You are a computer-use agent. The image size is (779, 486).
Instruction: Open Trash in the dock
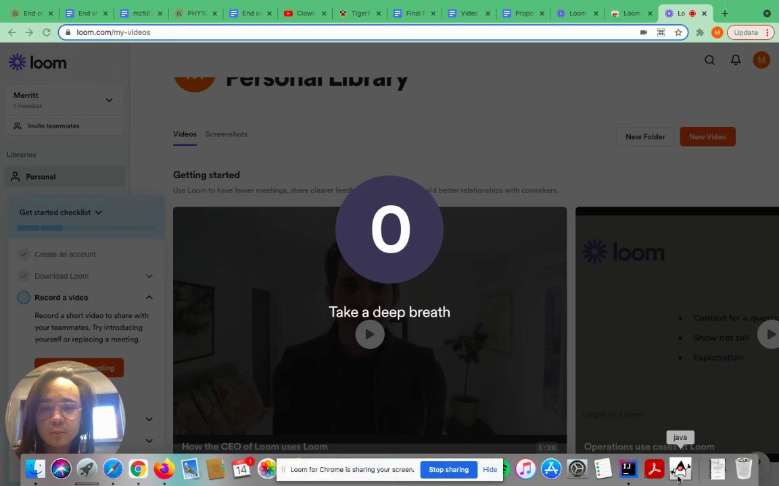pyautogui.click(x=744, y=468)
